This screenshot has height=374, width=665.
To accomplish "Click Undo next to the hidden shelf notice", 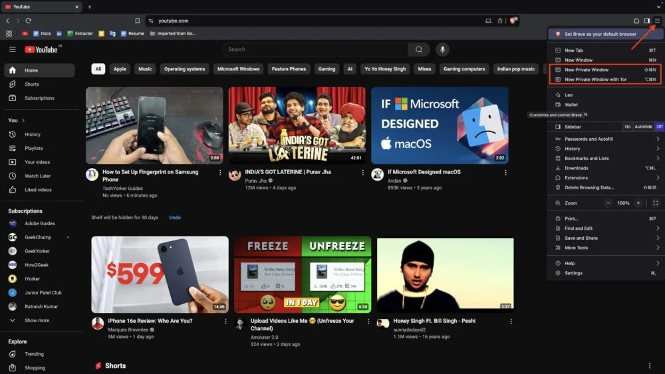I will pos(174,217).
